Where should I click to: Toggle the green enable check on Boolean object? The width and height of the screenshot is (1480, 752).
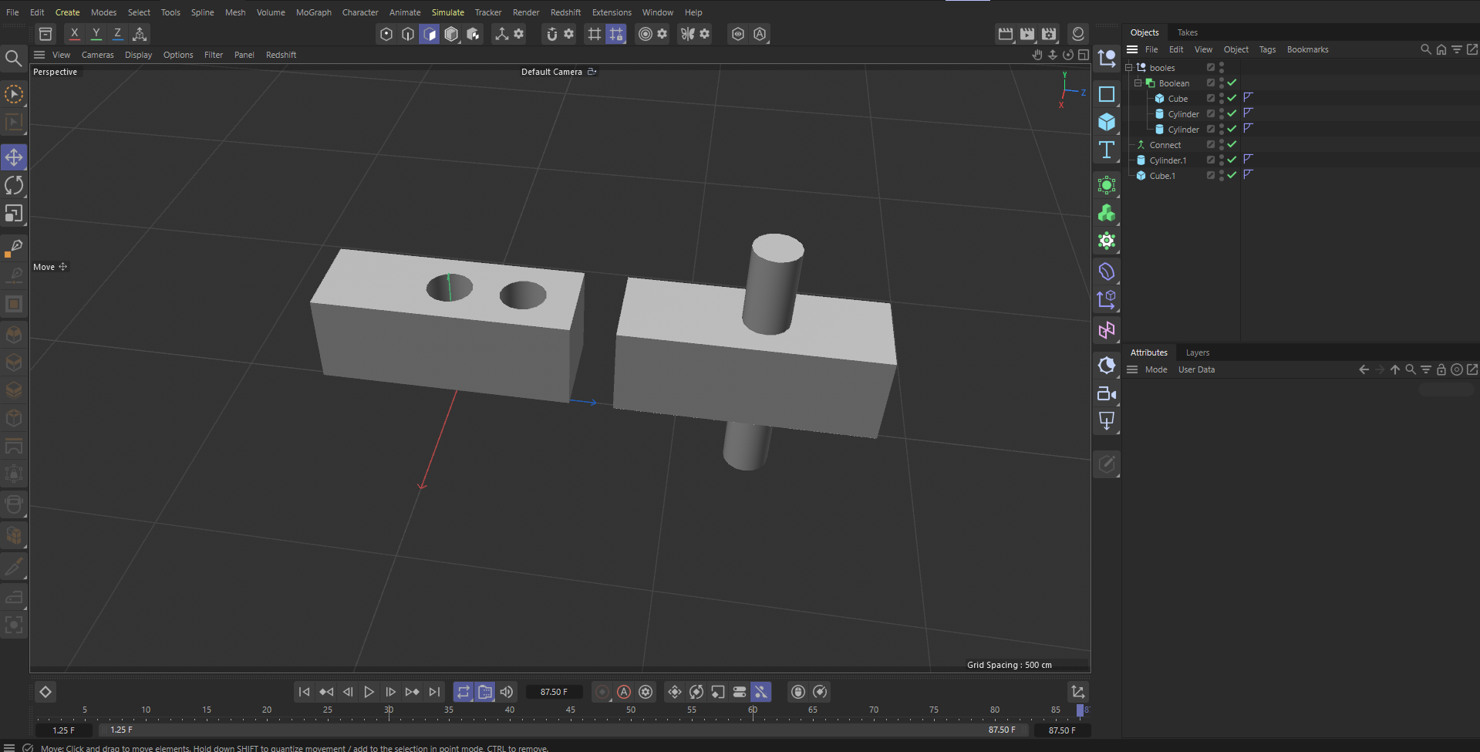[1231, 83]
